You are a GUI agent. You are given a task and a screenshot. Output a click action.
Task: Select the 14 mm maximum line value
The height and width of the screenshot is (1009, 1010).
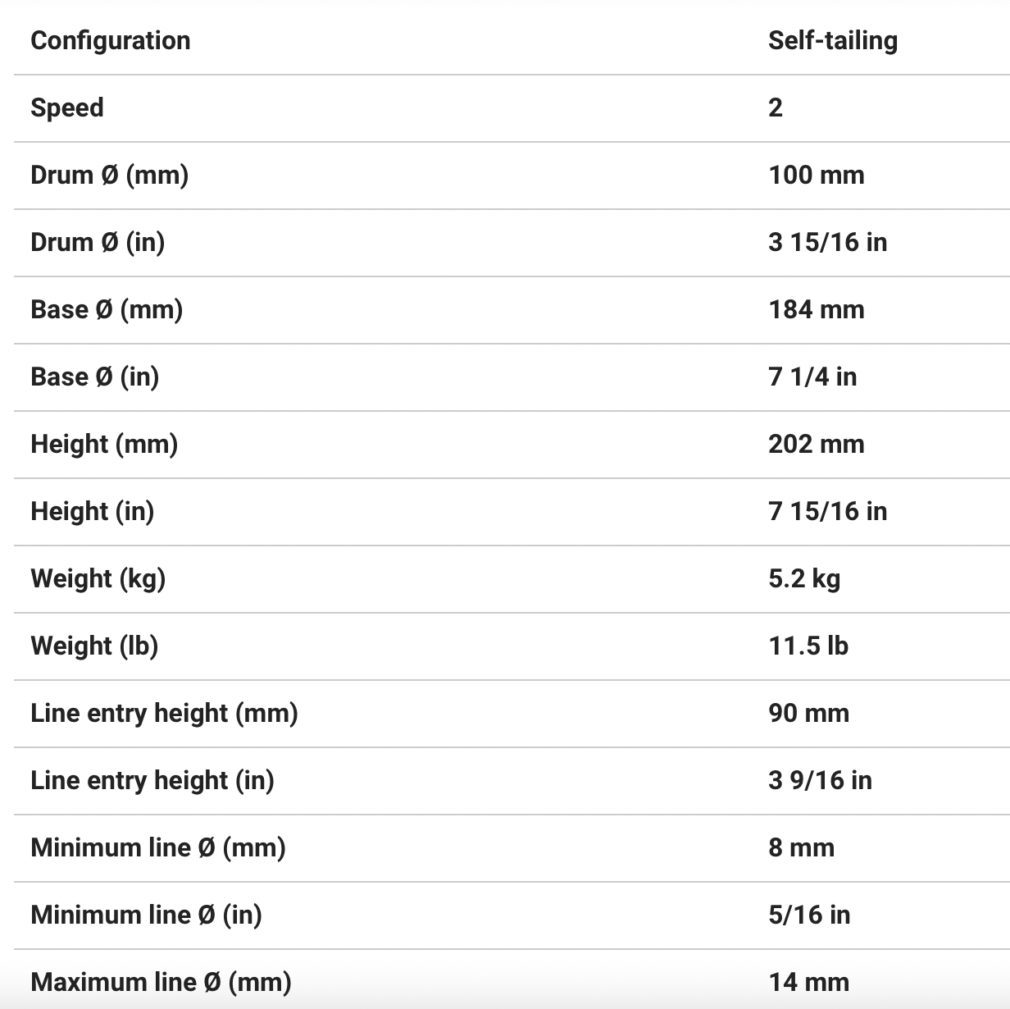click(x=808, y=982)
